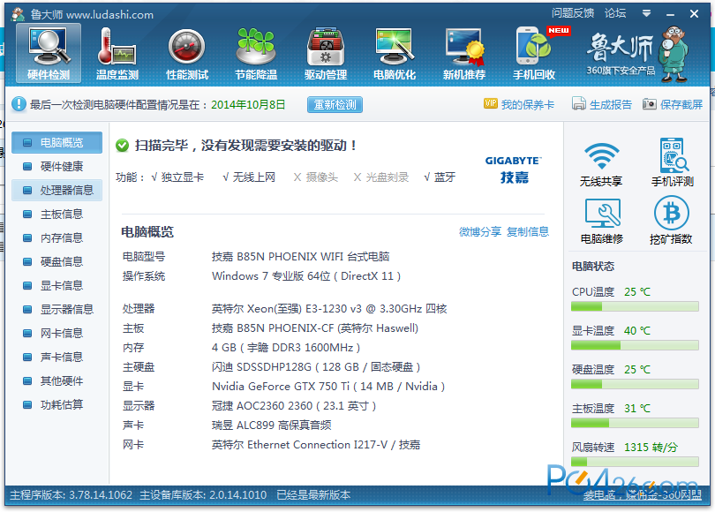Select the 内存信息 sidebar tab
This screenshot has height=512, width=715.
click(x=57, y=238)
